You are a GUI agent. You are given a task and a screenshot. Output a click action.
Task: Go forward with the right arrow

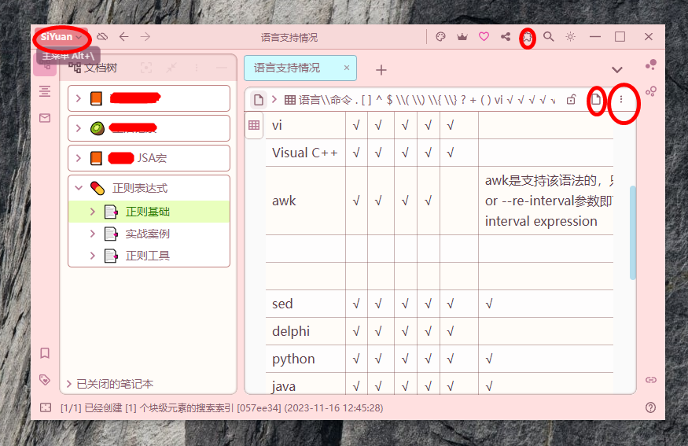(x=145, y=37)
